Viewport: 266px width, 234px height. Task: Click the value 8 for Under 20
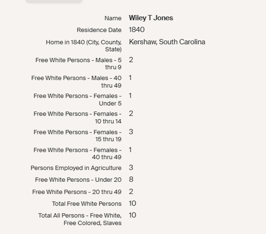coord(131,180)
